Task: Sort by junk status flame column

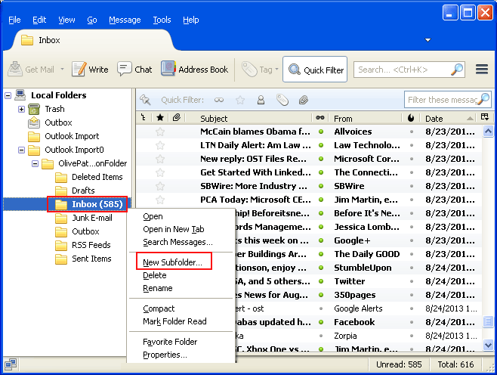Action: (x=411, y=118)
